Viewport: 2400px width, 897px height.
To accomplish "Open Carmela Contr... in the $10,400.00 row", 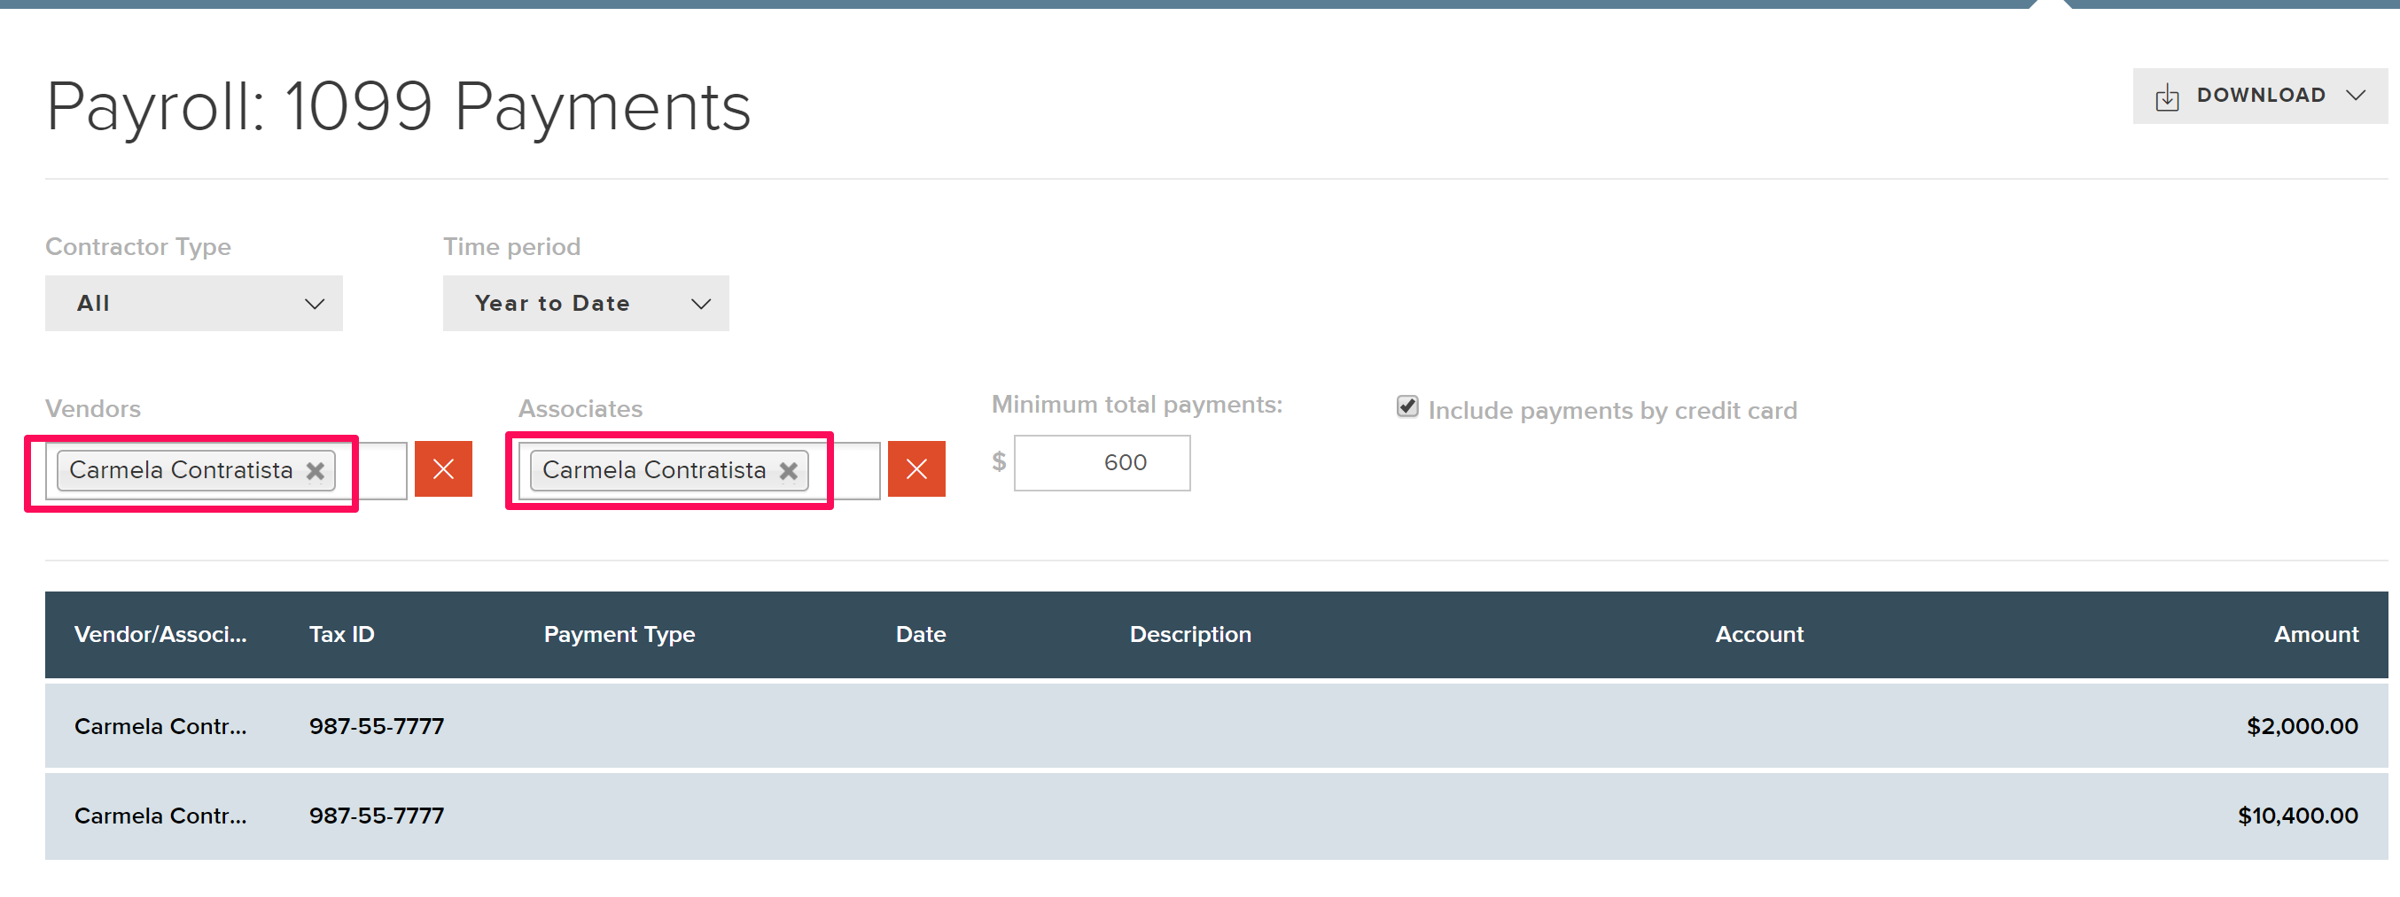I will pyautogui.click(x=160, y=816).
